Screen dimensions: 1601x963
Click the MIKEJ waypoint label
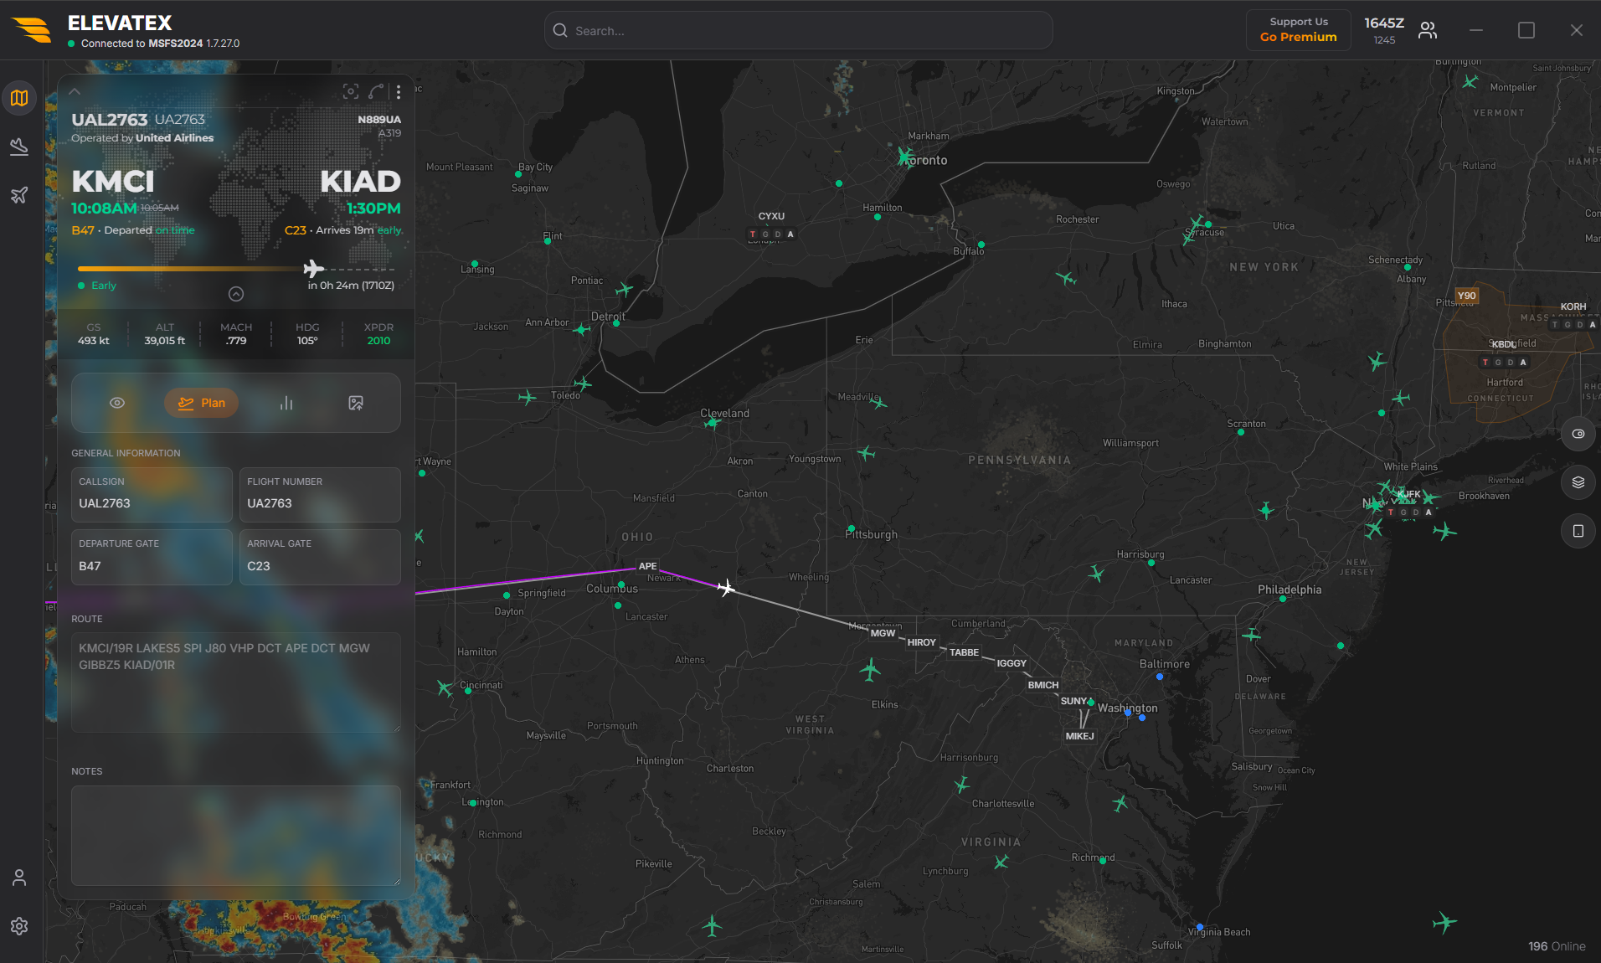click(x=1080, y=736)
